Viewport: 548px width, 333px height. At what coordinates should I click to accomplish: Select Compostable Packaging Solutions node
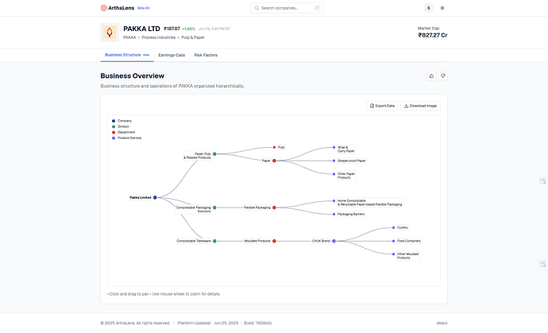[214, 207]
